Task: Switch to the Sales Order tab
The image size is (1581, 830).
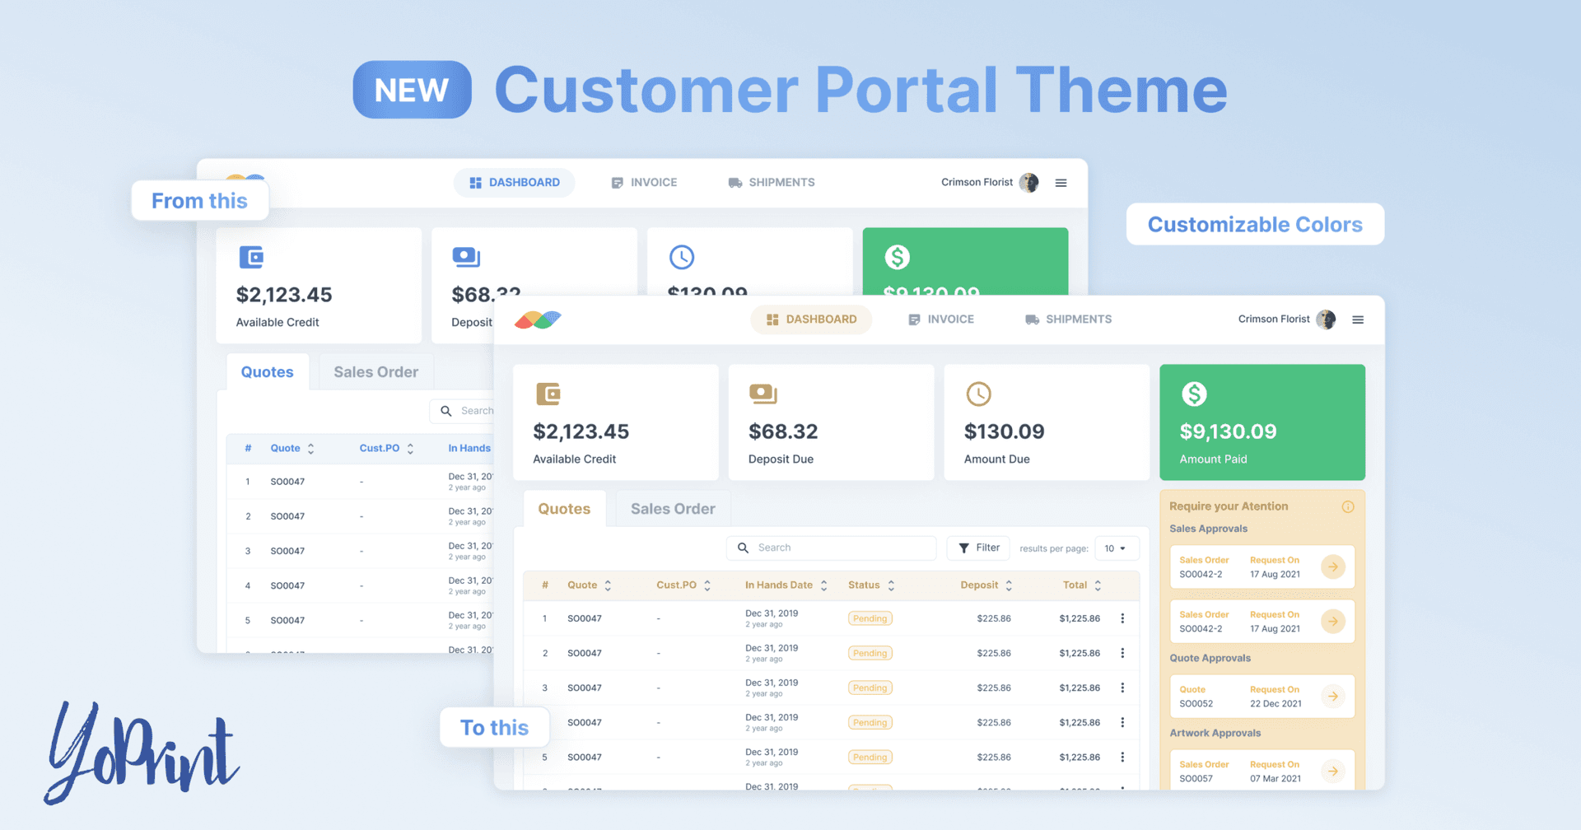Action: (672, 508)
